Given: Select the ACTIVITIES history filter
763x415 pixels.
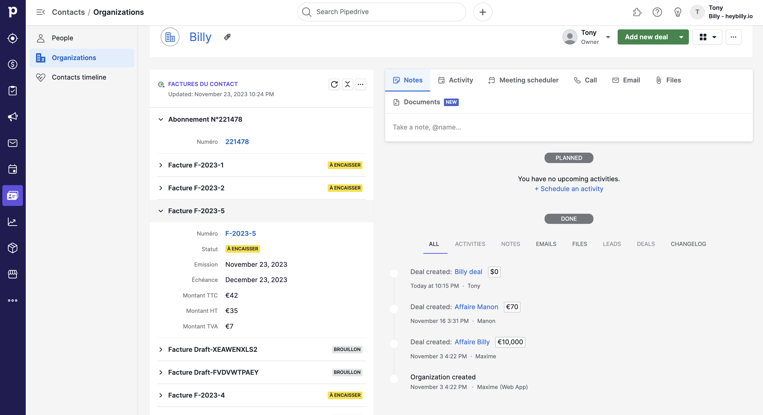Looking at the screenshot, I should pos(470,244).
